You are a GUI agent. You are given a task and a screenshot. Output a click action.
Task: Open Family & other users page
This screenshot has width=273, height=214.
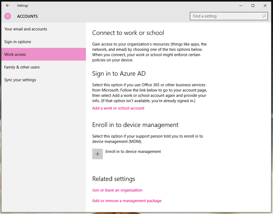tap(44, 67)
